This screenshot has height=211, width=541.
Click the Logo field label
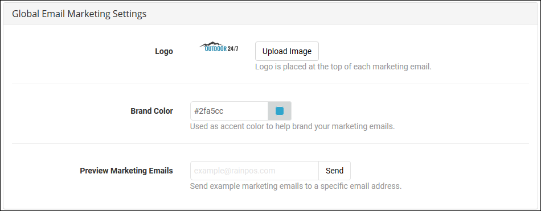164,51
